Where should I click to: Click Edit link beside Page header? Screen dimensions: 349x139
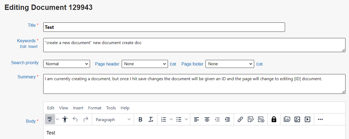173,64
